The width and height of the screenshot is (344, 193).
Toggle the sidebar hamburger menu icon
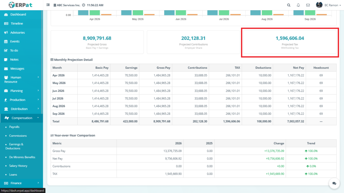[48, 5]
